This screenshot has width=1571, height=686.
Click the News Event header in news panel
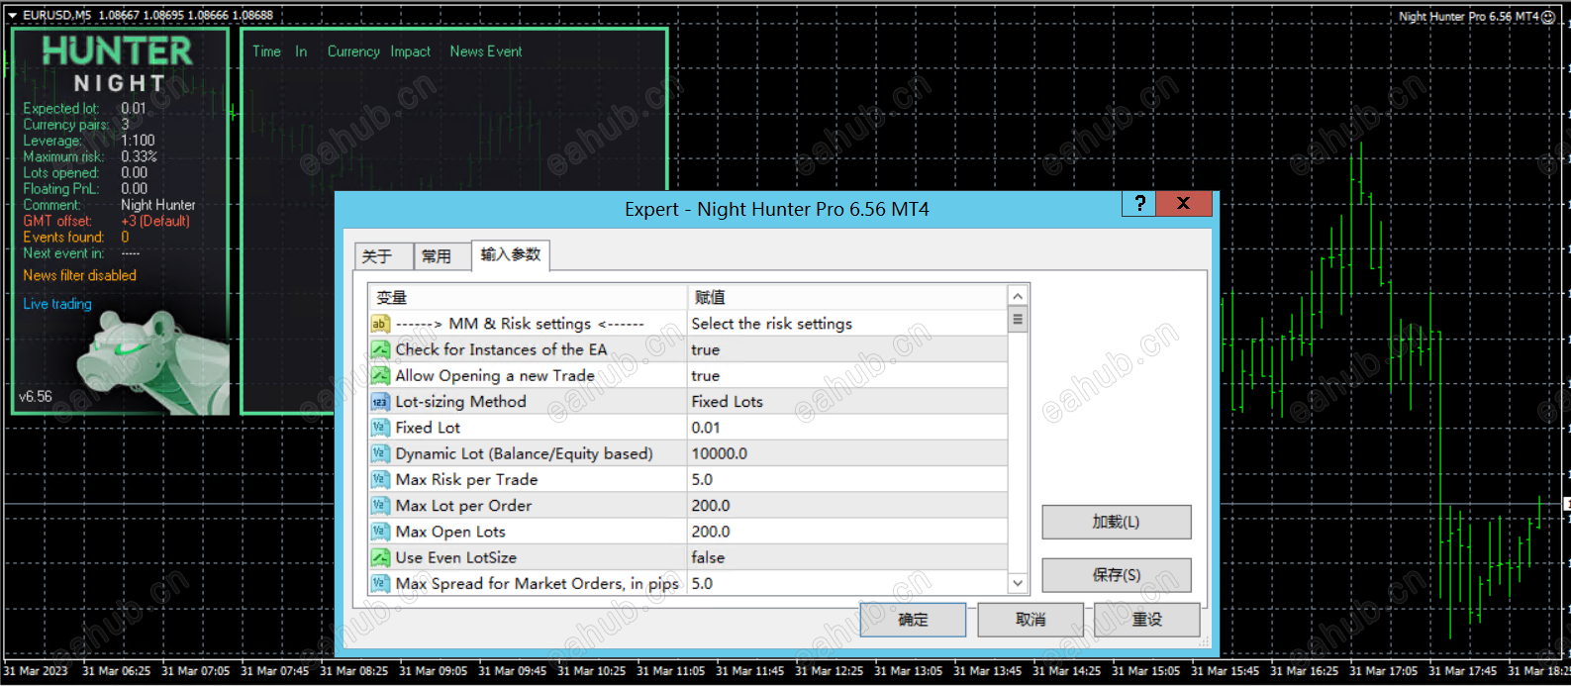pyautogui.click(x=486, y=51)
